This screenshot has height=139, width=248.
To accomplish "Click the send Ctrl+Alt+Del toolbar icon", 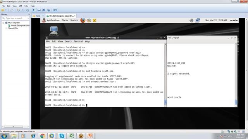I will click(x=12, y=10).
